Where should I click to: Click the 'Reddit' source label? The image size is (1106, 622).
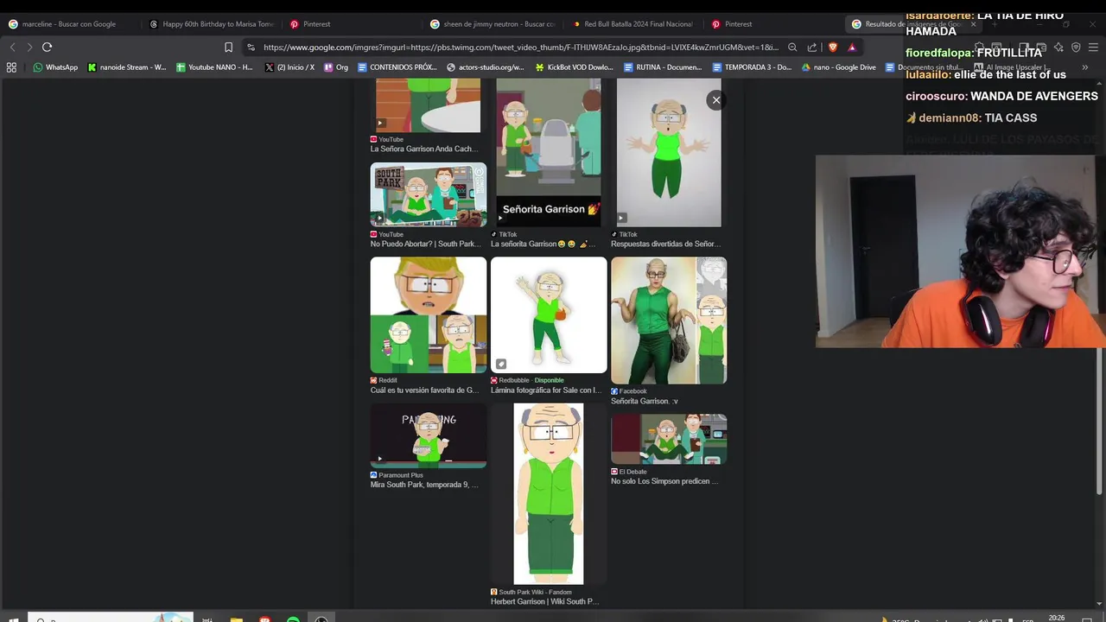click(384, 380)
